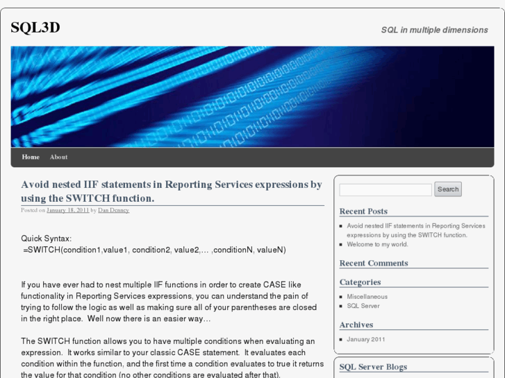Click the Recent Posts heading
Image resolution: width=505 pixels, height=378 pixels.
coord(363,212)
